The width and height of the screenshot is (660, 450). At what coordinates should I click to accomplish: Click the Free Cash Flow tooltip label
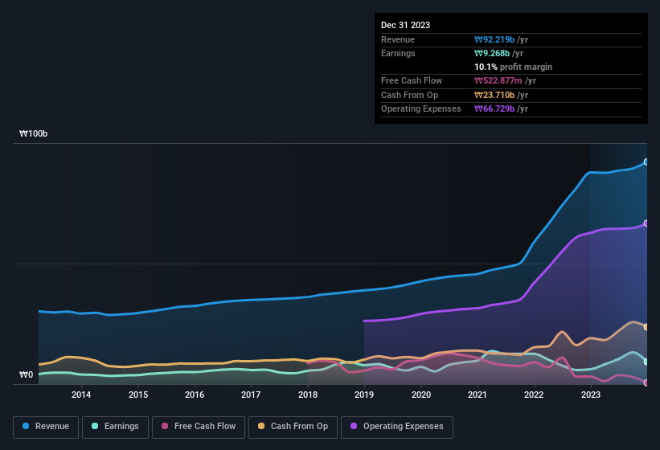(x=412, y=80)
